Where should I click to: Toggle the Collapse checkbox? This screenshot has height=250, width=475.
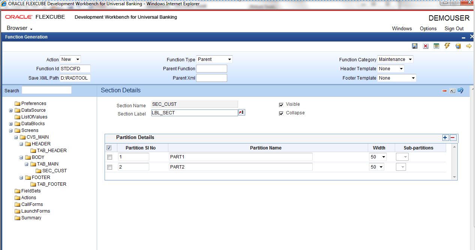(x=281, y=114)
